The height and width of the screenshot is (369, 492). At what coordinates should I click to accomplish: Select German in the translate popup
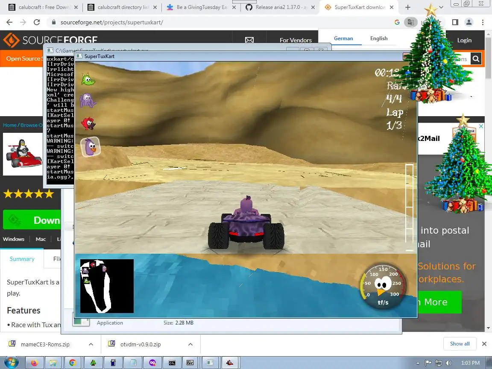click(343, 38)
